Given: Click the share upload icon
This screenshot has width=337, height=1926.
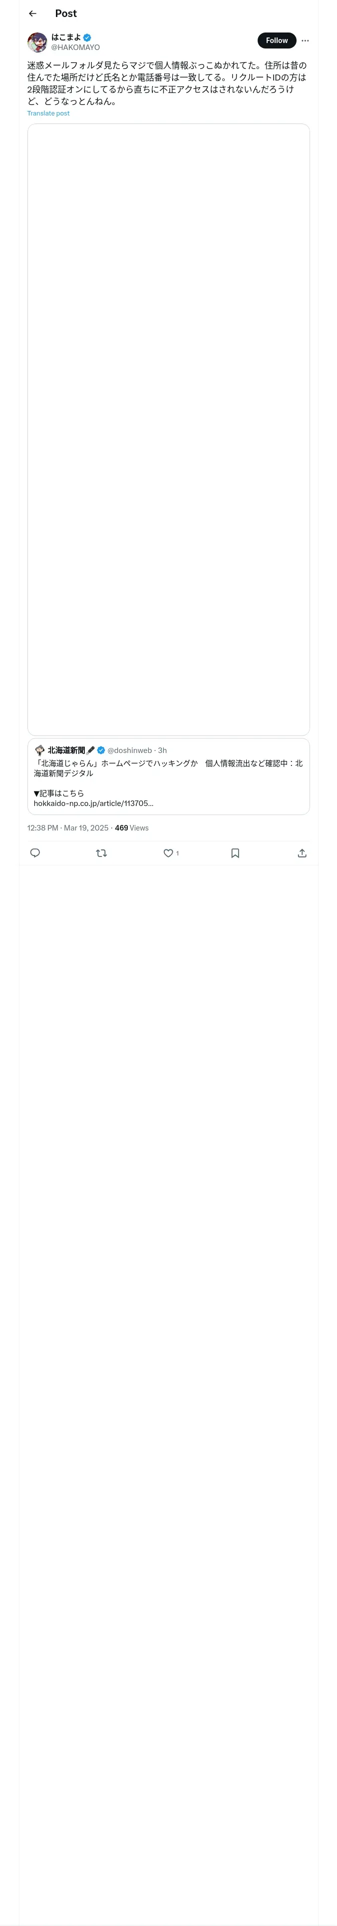Looking at the screenshot, I should click(x=302, y=853).
